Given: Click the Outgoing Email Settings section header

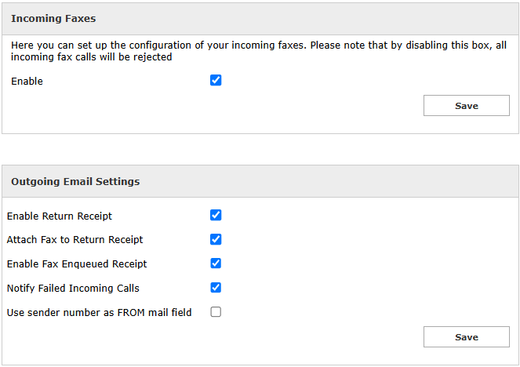Looking at the screenshot, I should [75, 181].
